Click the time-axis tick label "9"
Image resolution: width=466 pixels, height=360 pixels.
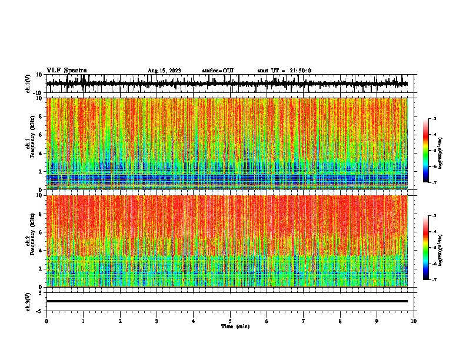377,321
